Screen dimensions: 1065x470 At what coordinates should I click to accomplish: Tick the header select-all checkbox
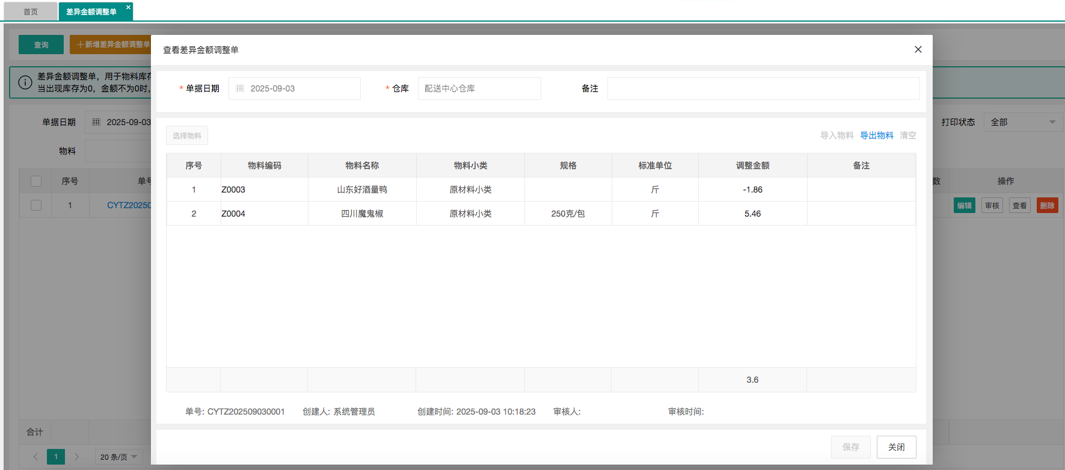36,181
